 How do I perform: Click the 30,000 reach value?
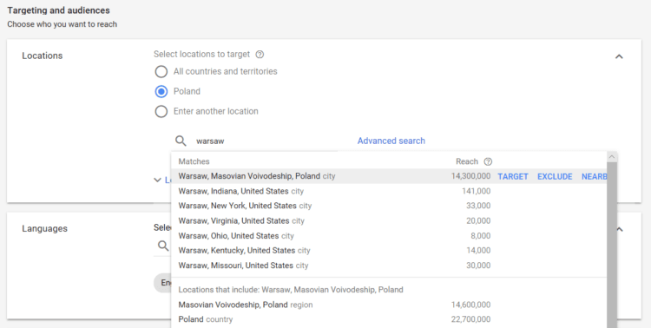click(x=478, y=266)
